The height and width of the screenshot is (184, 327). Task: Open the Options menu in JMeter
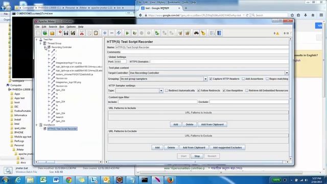pos(71,27)
